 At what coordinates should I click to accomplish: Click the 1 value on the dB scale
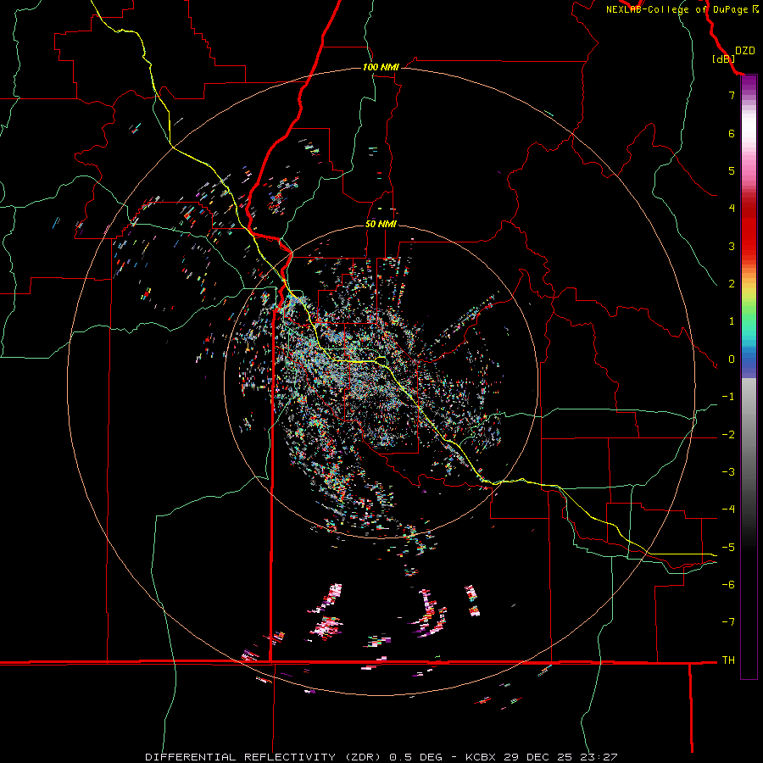pyautogui.click(x=732, y=321)
